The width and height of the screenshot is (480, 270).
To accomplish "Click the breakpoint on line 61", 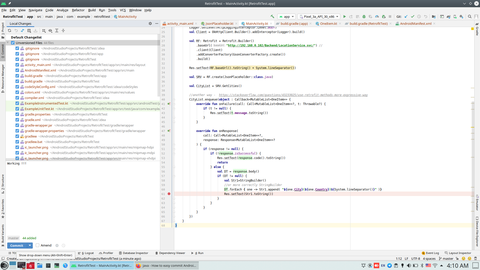I will click(x=169, y=194).
